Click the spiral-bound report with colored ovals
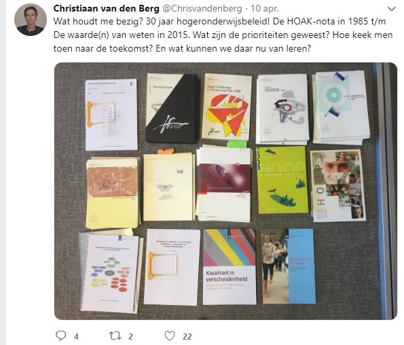This screenshot has height=345, width=404. click(111, 272)
